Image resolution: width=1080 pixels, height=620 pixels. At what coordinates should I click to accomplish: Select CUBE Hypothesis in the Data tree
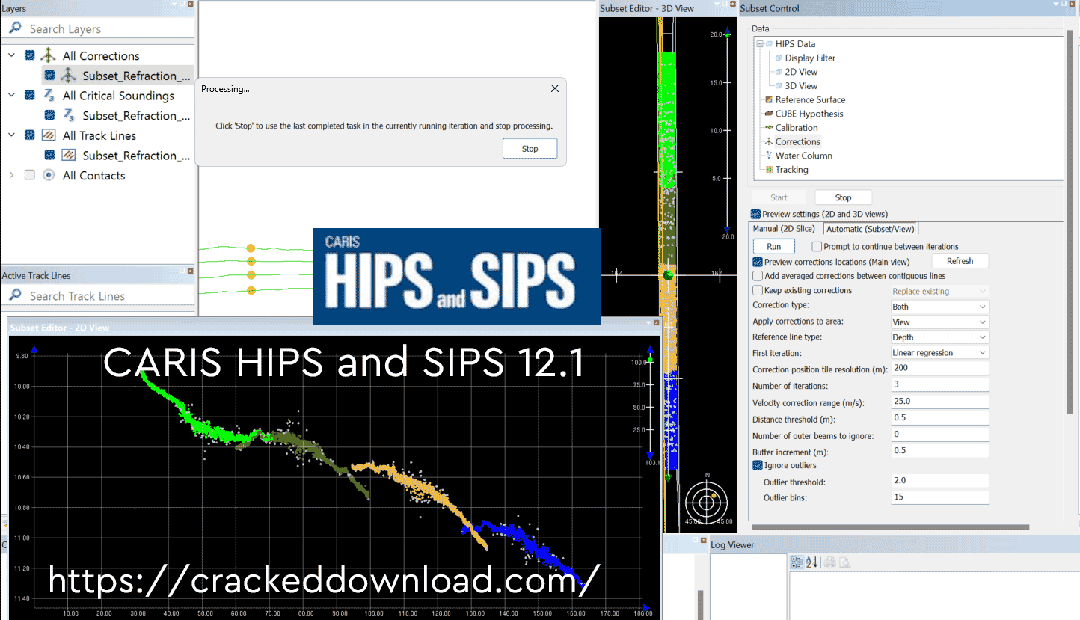(x=809, y=114)
